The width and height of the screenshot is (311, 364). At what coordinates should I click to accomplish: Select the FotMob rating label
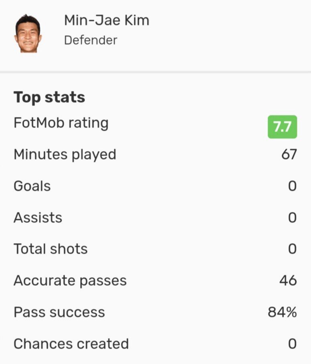point(61,123)
